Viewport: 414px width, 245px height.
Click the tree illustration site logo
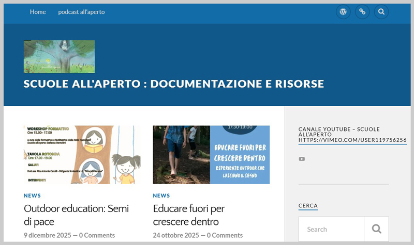coord(59,56)
